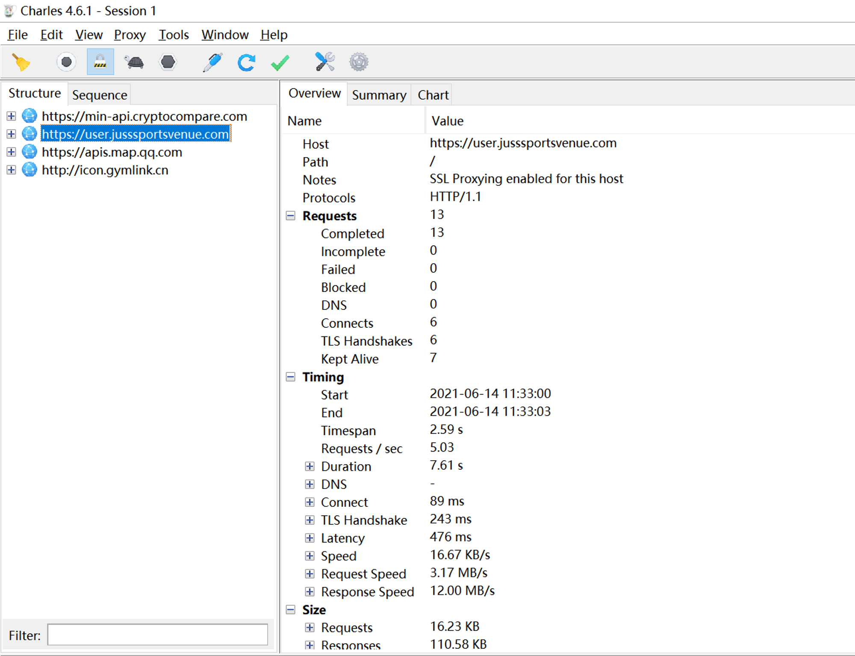The image size is (855, 656).
Task: Select the Overview tab
Action: 315,94
